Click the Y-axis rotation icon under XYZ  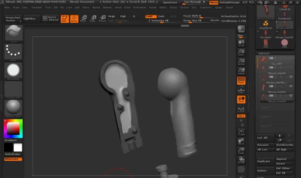click(x=241, y=120)
